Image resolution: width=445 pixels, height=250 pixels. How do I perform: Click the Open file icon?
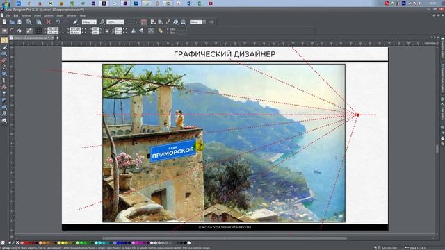12,22
